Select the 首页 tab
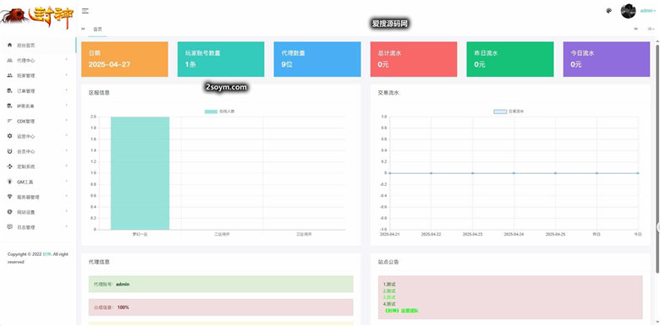The width and height of the screenshot is (660, 326). click(x=97, y=30)
